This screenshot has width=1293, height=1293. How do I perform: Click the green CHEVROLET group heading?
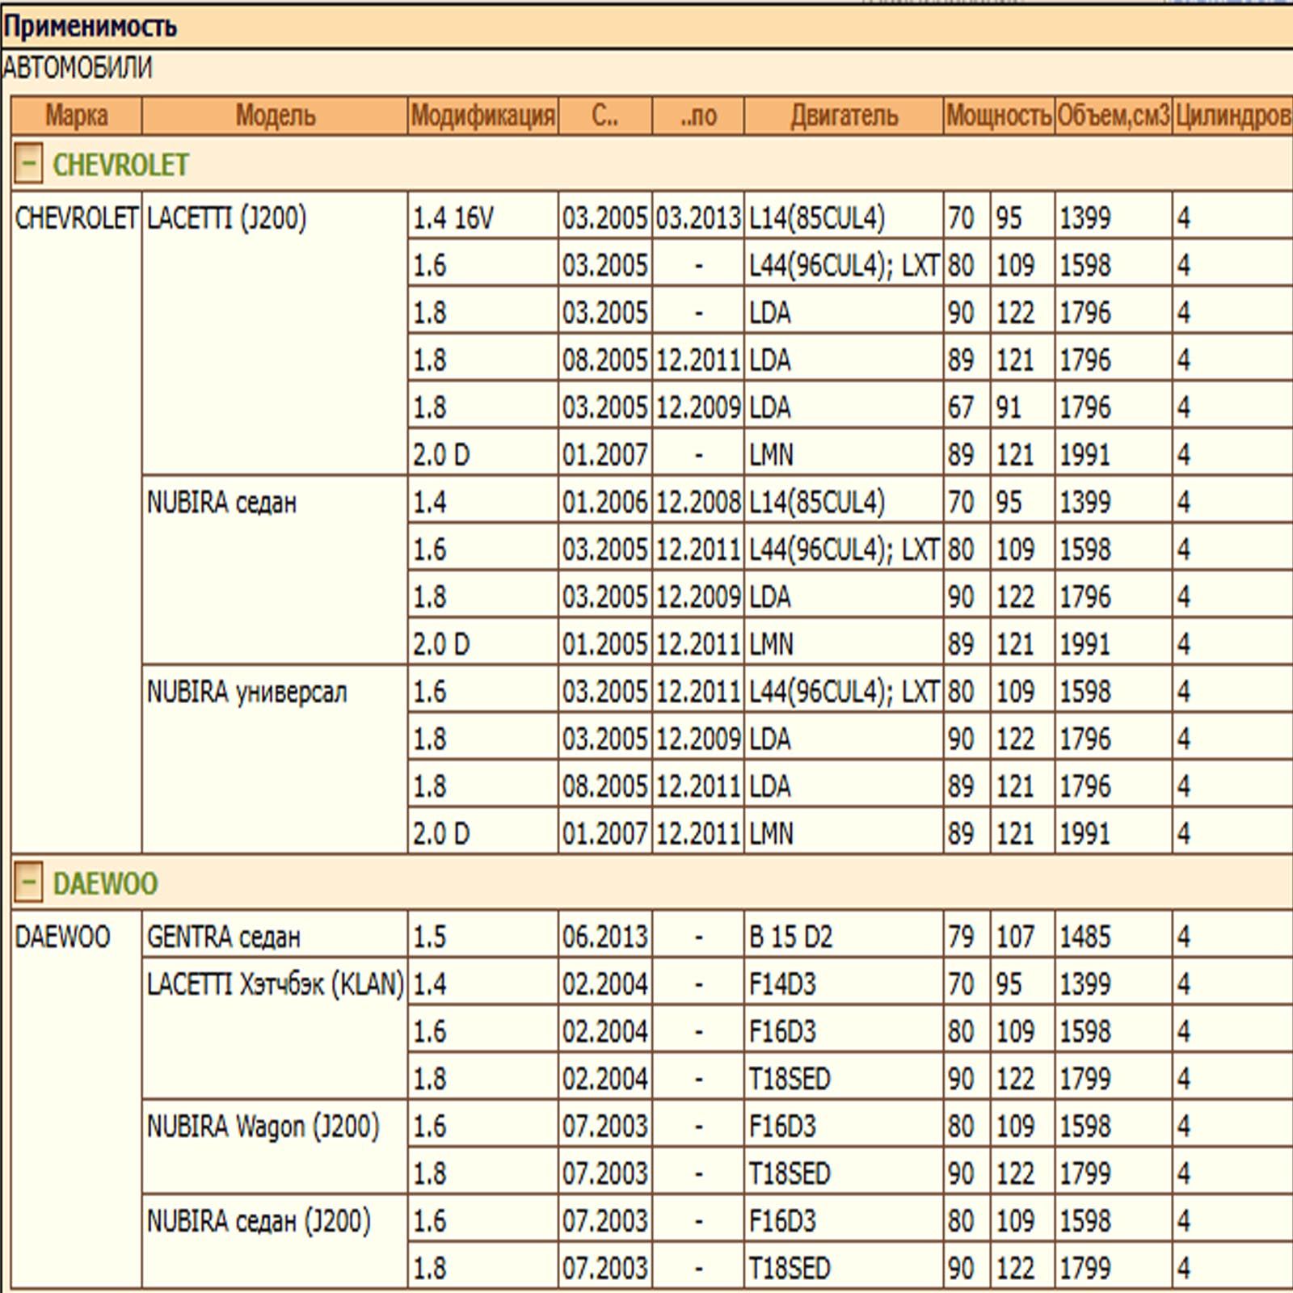pyautogui.click(x=120, y=165)
